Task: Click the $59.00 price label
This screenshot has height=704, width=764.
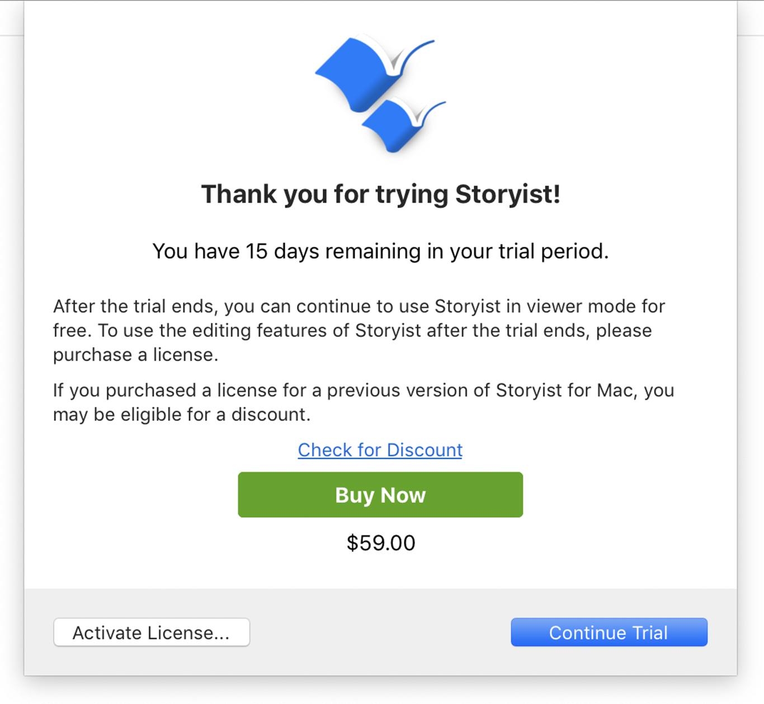Action: point(381,543)
